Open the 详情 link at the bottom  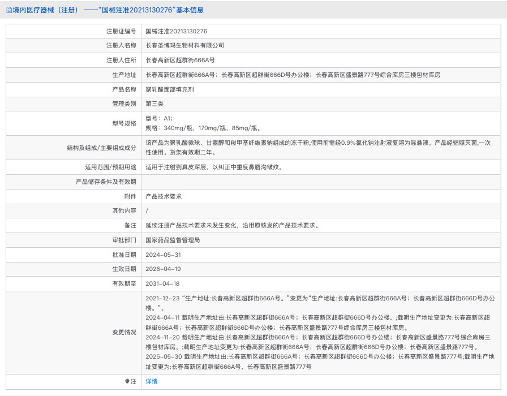pos(152,382)
